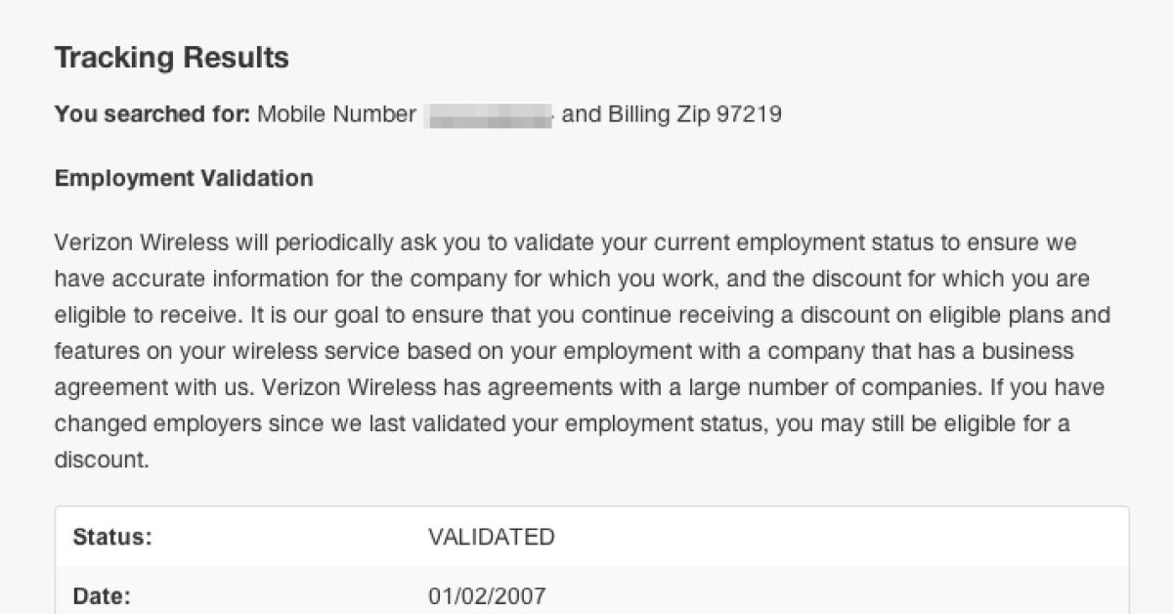
Task: Click the "You searched for:" label
Action: click(152, 115)
